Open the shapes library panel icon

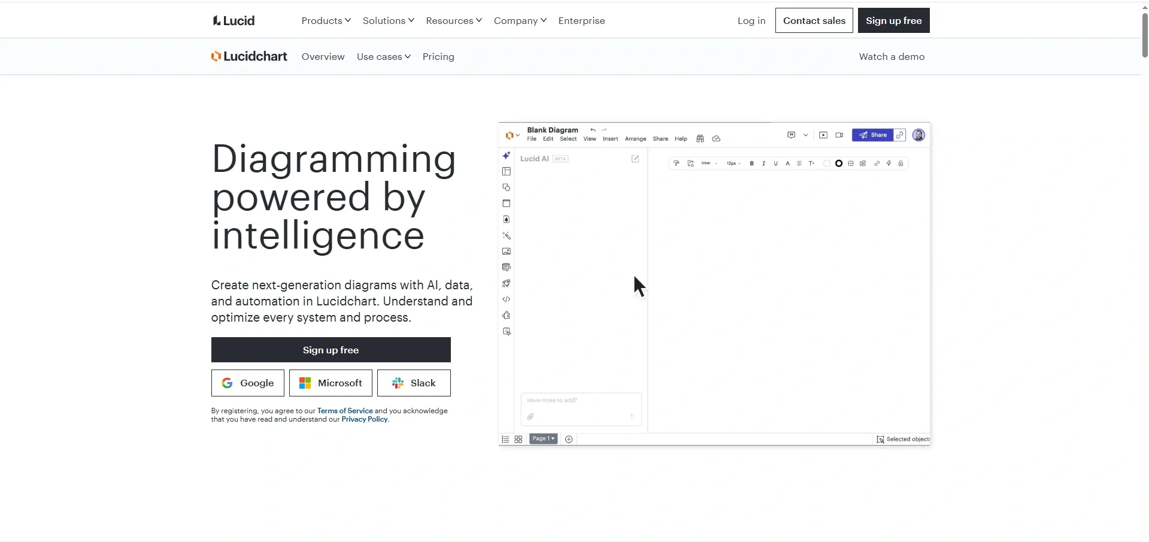pyautogui.click(x=507, y=187)
